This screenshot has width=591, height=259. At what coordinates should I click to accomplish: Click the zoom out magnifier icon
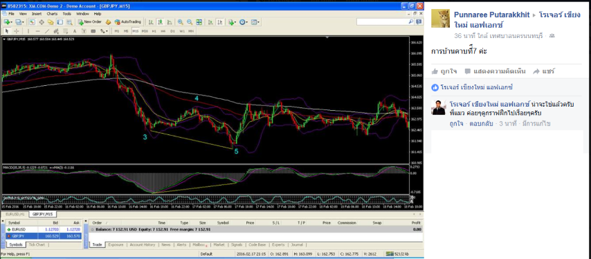click(190, 22)
